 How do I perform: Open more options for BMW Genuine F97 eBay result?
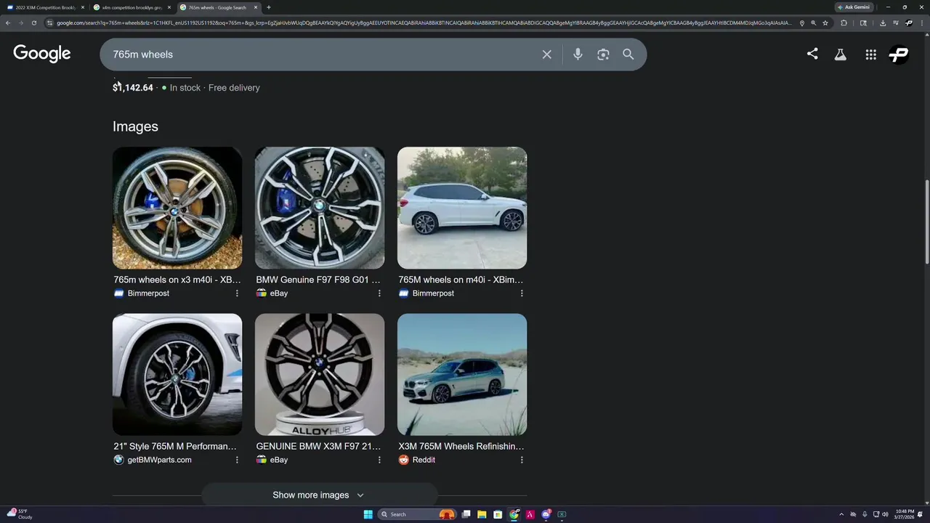click(x=379, y=293)
